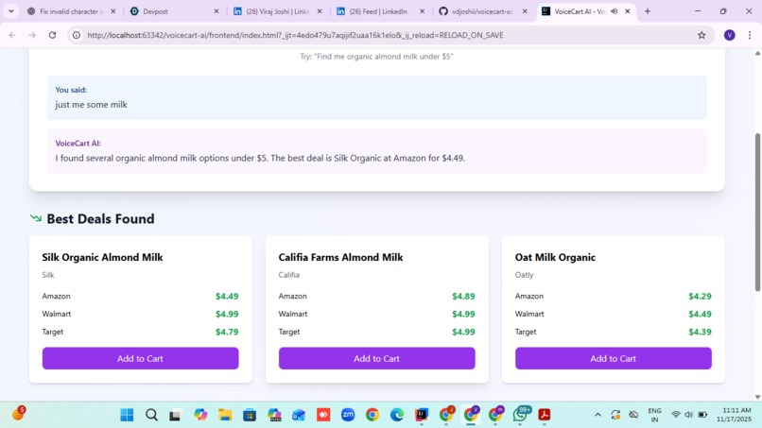Reload the VoiceCart AI page

click(53, 35)
